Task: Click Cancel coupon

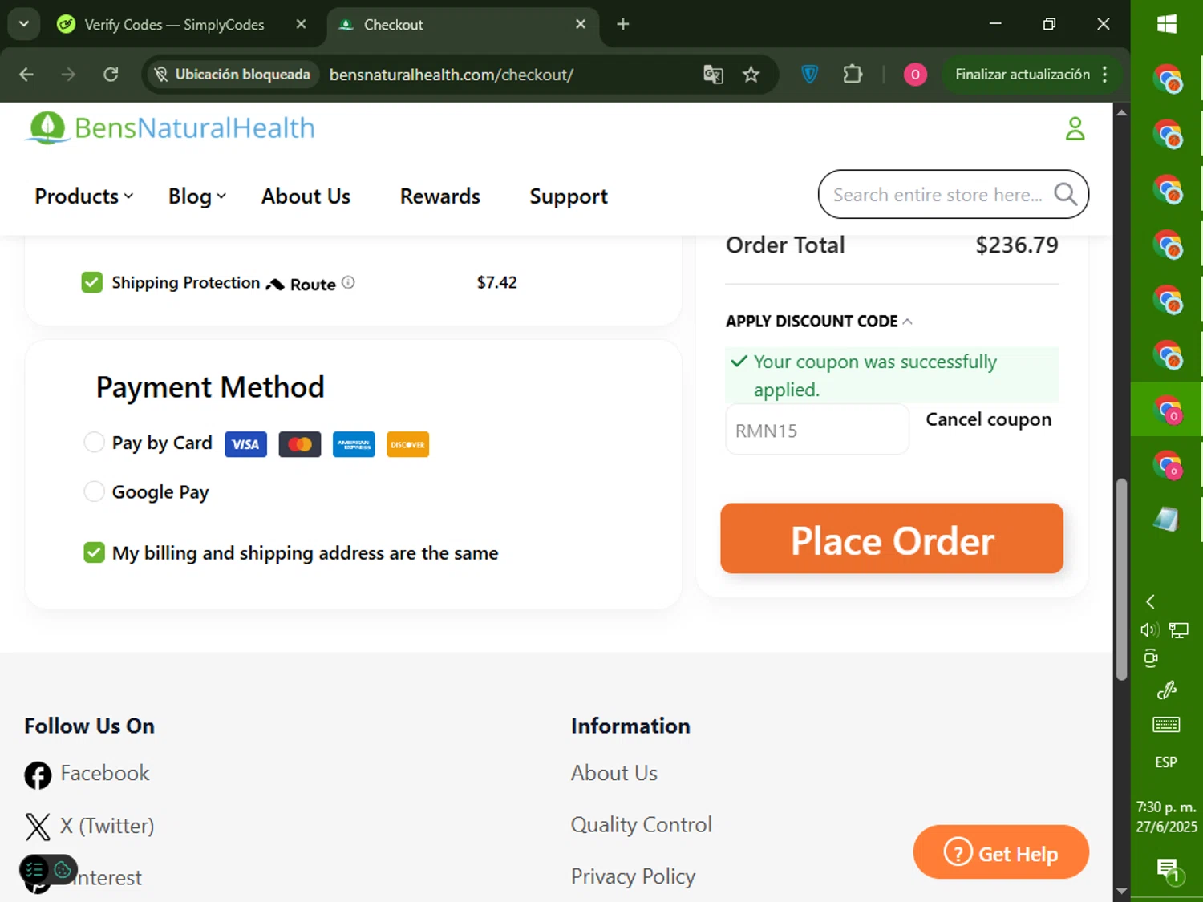Action: [988, 419]
